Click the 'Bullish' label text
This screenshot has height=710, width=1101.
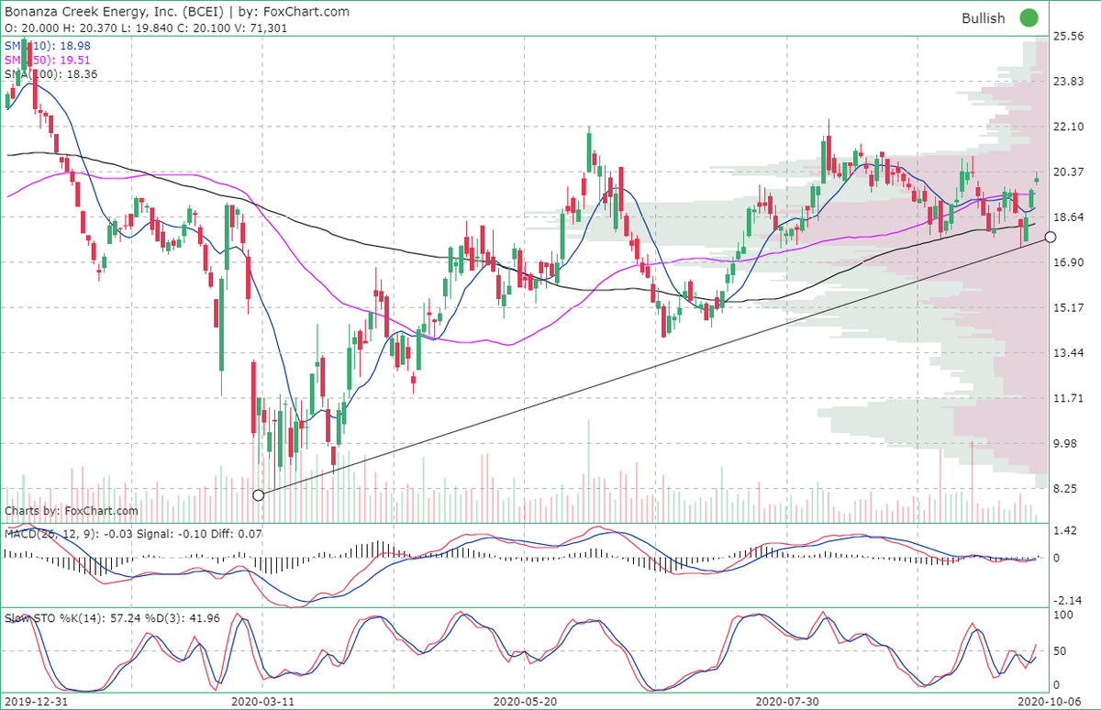click(x=984, y=18)
